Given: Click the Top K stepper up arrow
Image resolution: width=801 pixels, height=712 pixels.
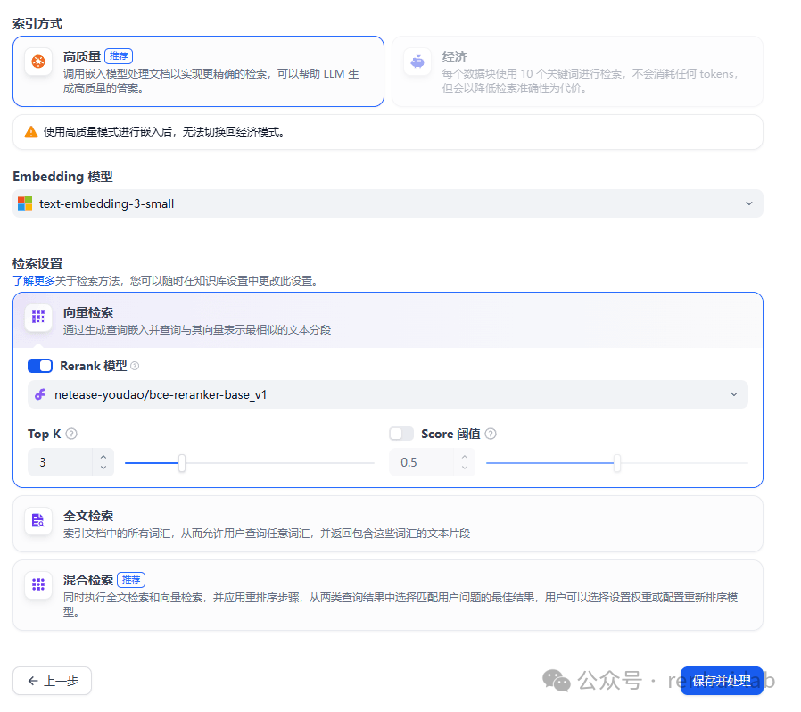Looking at the screenshot, I should pyautogui.click(x=103, y=456).
